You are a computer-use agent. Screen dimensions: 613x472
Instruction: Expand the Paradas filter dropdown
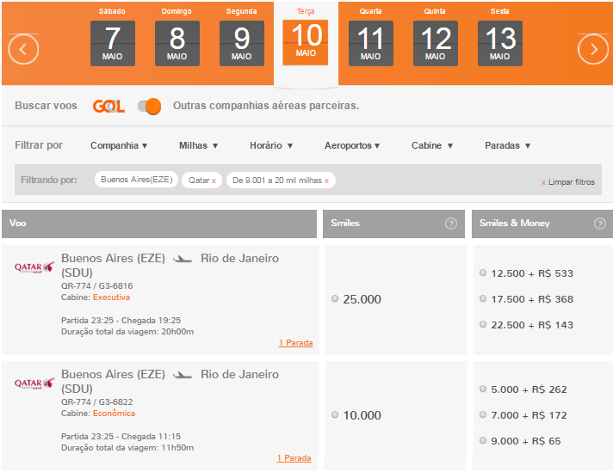[x=507, y=145]
